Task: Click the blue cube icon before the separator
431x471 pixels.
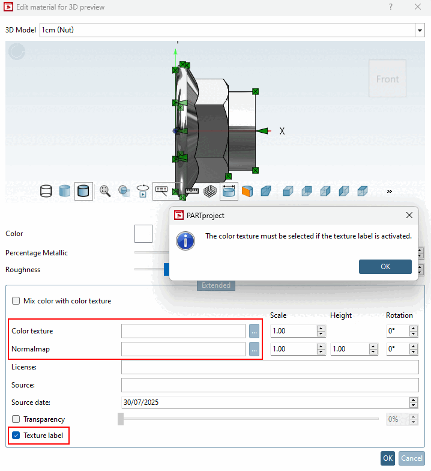Action: click(x=266, y=191)
